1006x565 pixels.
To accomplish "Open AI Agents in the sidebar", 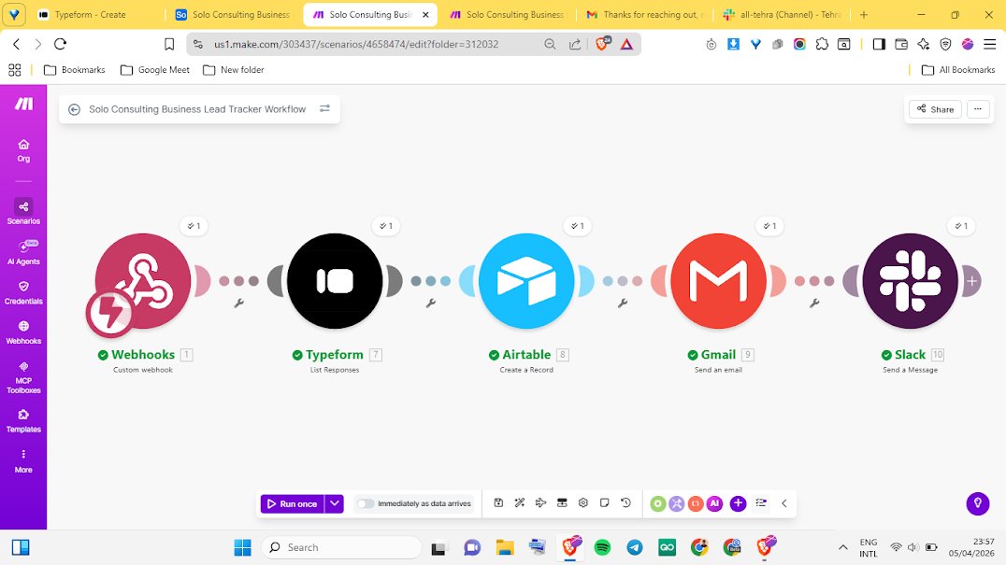I will pos(23,252).
